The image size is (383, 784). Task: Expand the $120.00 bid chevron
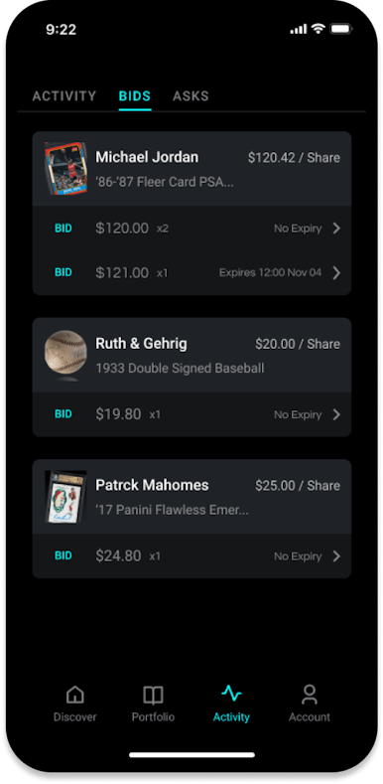coord(336,229)
